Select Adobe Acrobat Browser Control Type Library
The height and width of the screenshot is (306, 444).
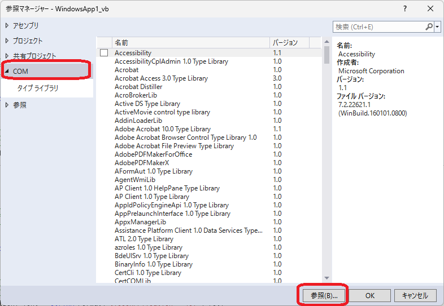(185, 138)
